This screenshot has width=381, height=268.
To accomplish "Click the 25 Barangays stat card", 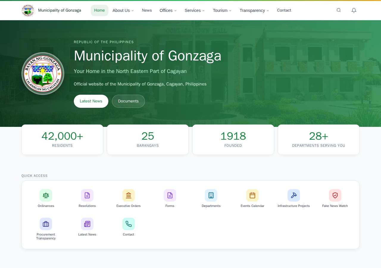I will (x=148, y=140).
